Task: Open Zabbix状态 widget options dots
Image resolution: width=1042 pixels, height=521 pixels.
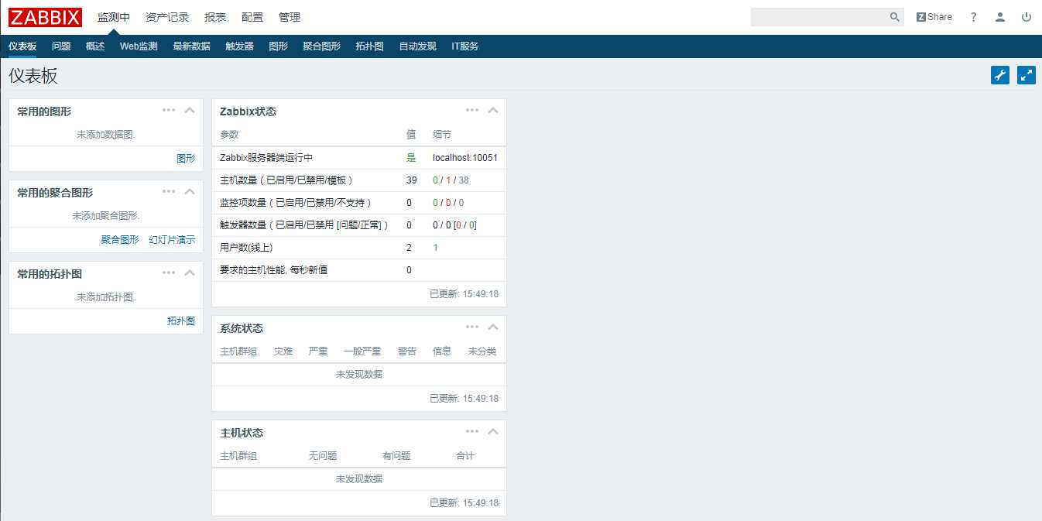Action: tap(472, 110)
